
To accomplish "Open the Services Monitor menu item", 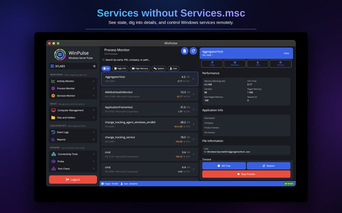I will click(x=73, y=95).
